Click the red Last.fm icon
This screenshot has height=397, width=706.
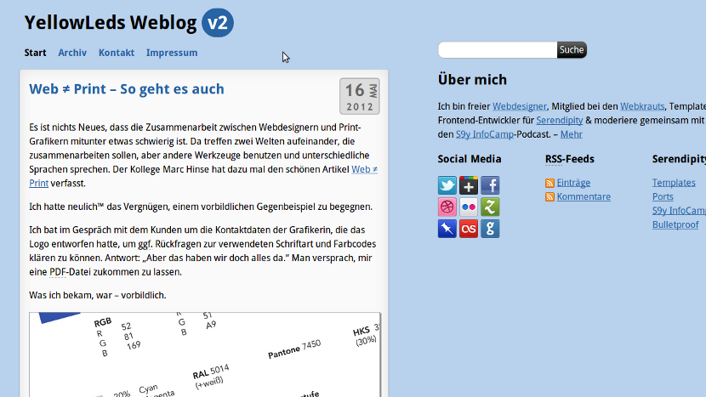point(469,228)
